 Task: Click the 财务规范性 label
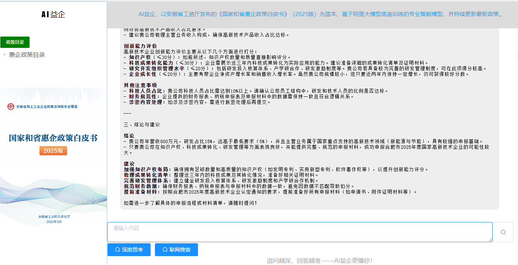point(144,96)
